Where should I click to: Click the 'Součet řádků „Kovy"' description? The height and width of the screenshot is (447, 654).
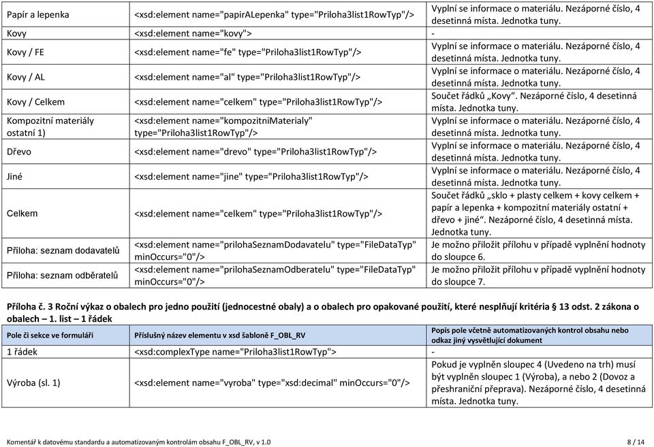click(x=534, y=102)
